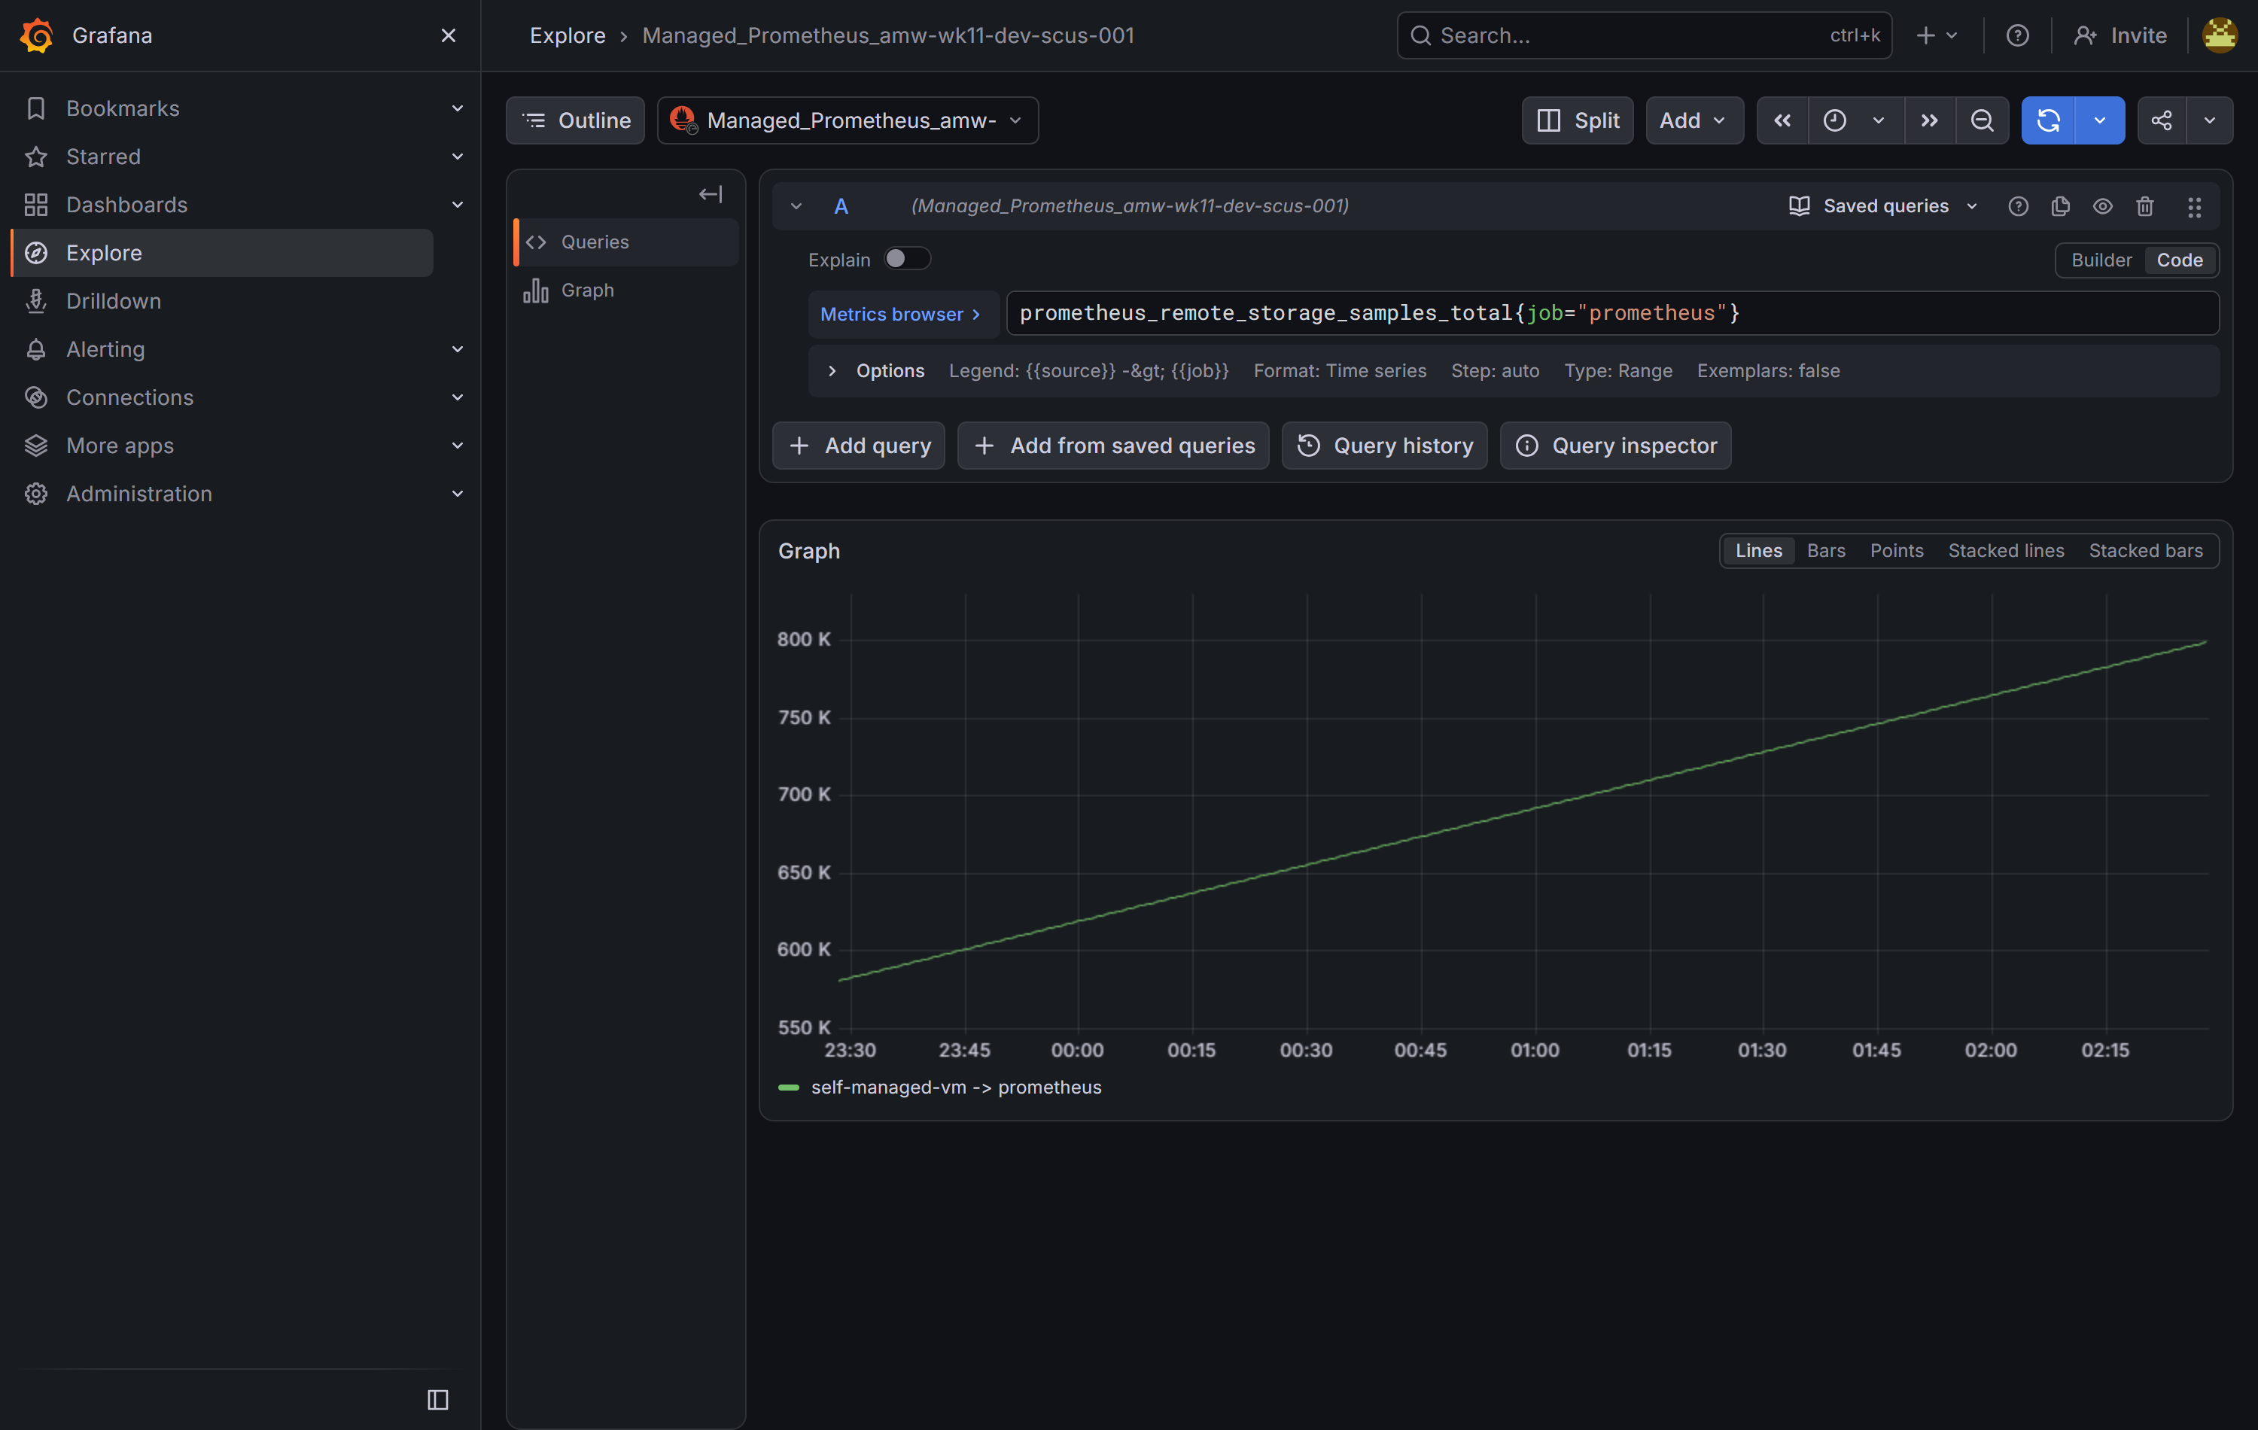The image size is (2258, 1430).
Task: Expand the Alerting chevron
Action: coord(458,348)
